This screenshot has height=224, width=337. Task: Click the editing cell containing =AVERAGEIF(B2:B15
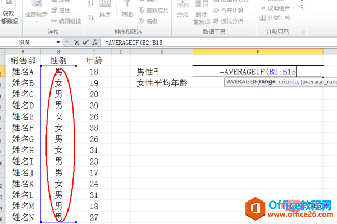[258, 72]
